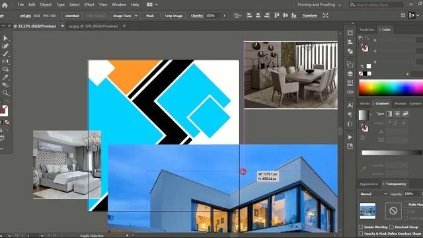Click the Make Mask button

(x=414, y=204)
